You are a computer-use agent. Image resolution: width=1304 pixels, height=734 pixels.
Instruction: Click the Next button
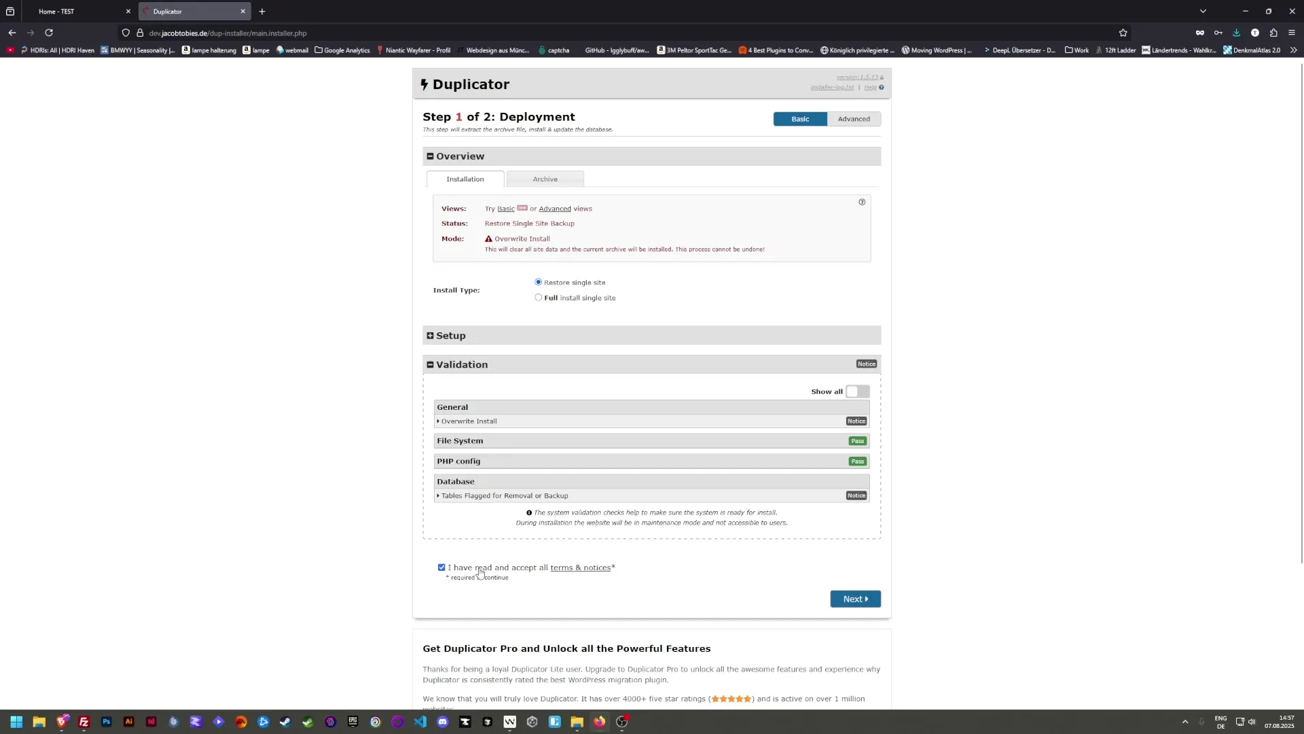click(x=855, y=599)
